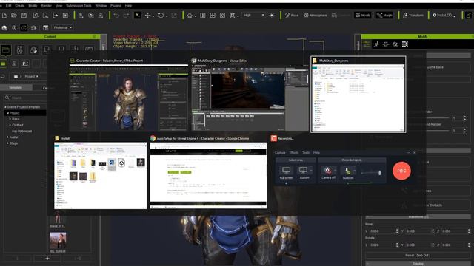Open the Photoreal shader dropdown
474x266 pixels.
point(62,27)
